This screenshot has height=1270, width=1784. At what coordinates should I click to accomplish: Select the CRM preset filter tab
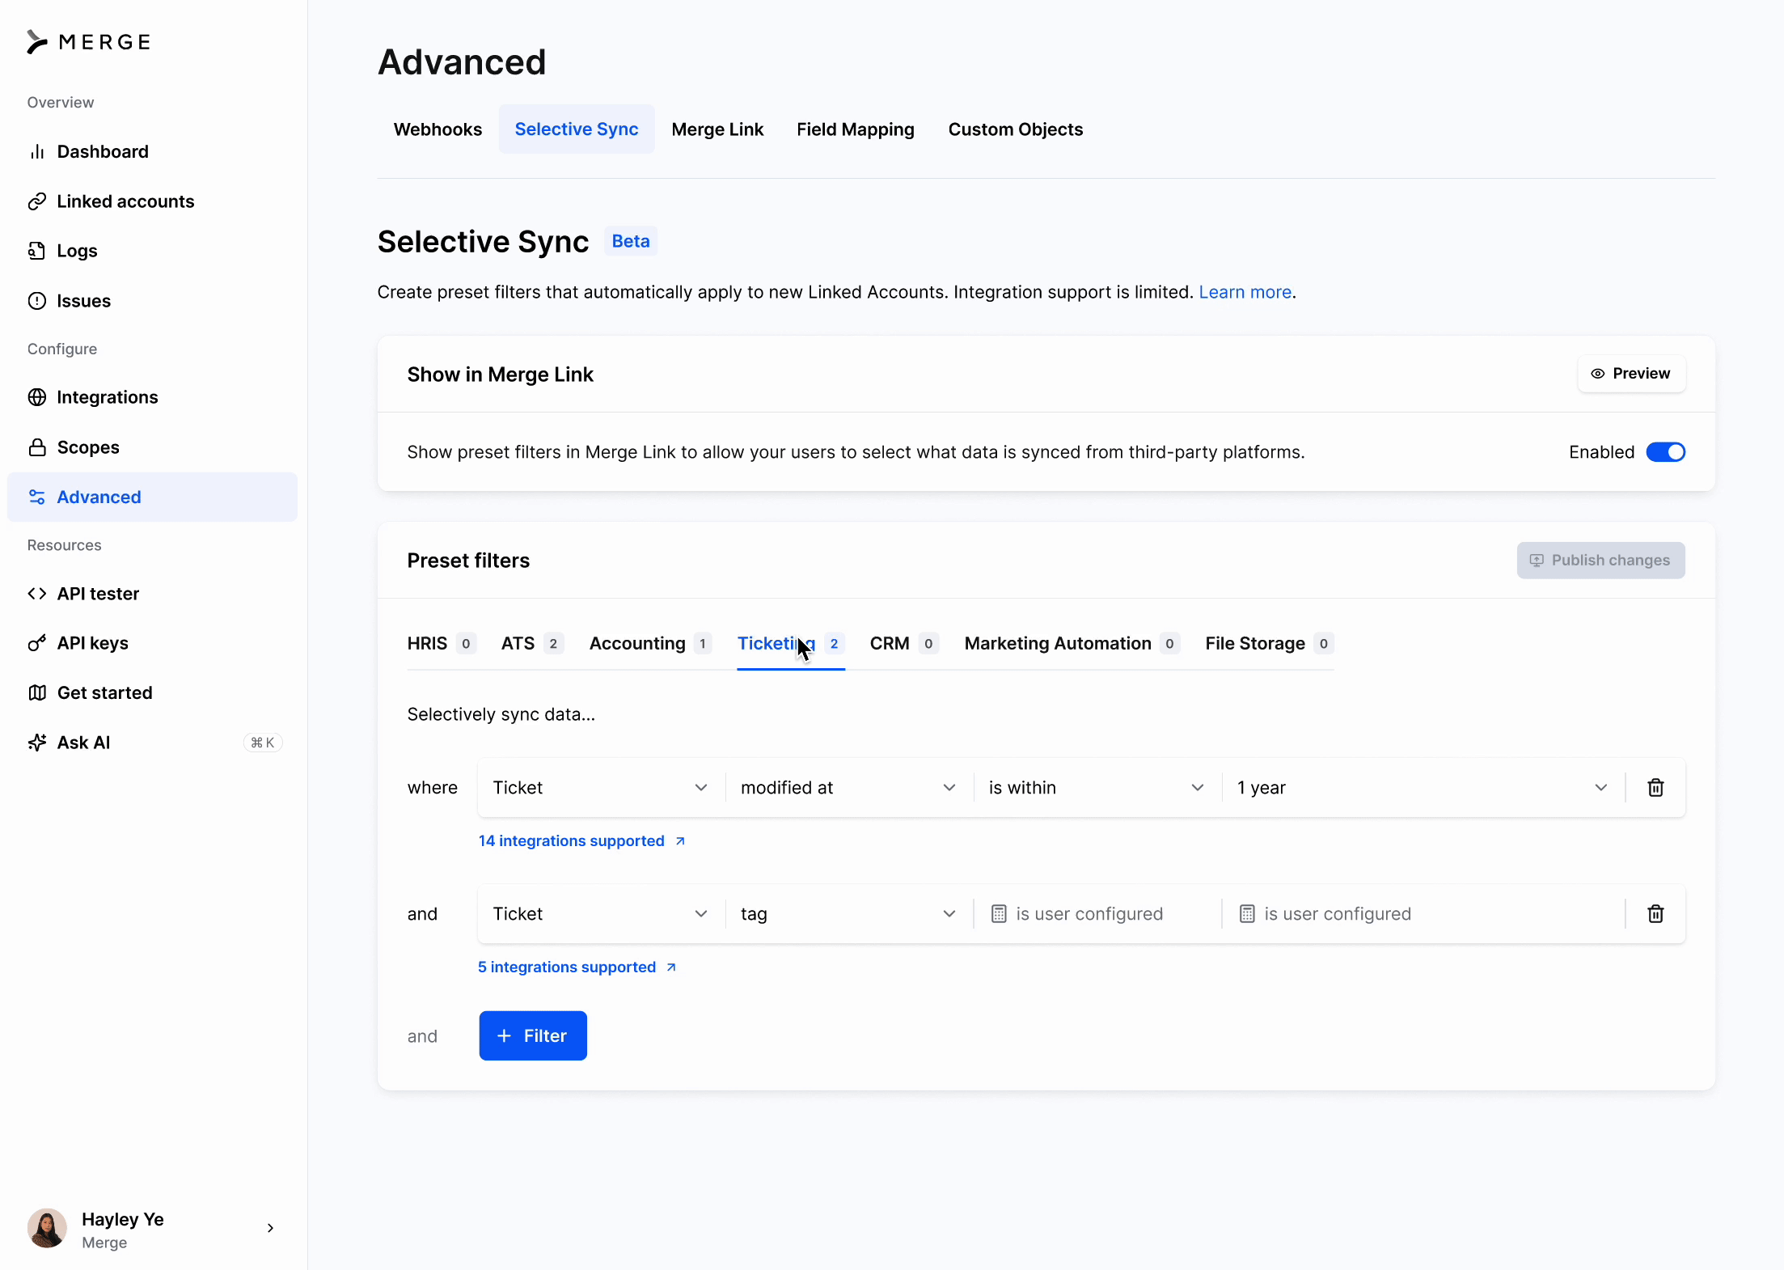tap(904, 644)
